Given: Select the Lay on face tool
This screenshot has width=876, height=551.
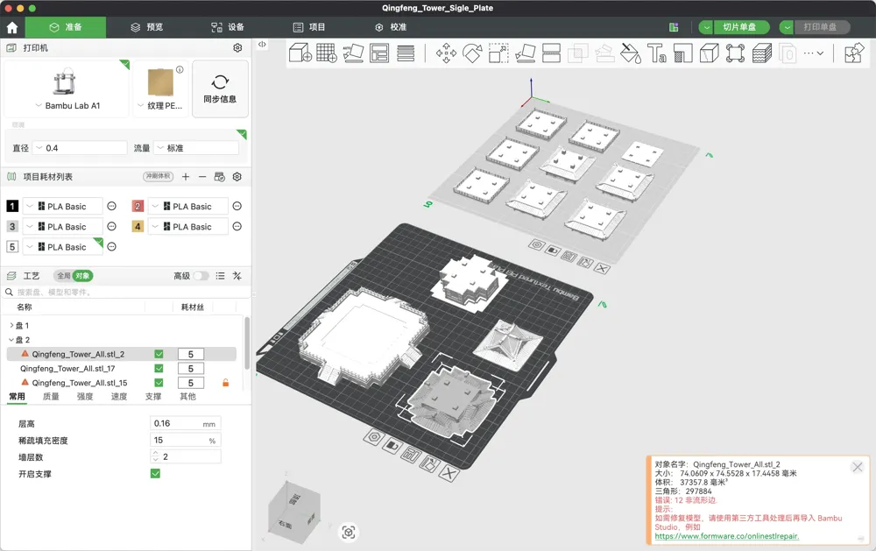Looking at the screenshot, I should [525, 53].
